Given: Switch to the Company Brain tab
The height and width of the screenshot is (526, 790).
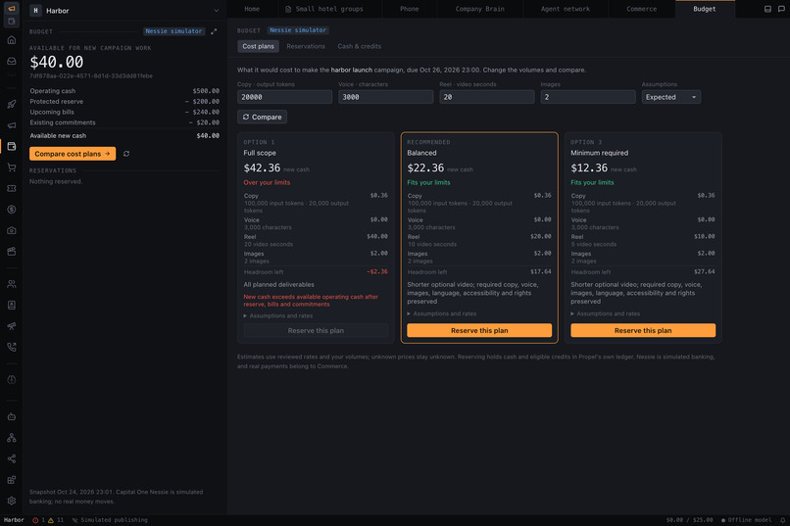Looking at the screenshot, I should [x=479, y=9].
